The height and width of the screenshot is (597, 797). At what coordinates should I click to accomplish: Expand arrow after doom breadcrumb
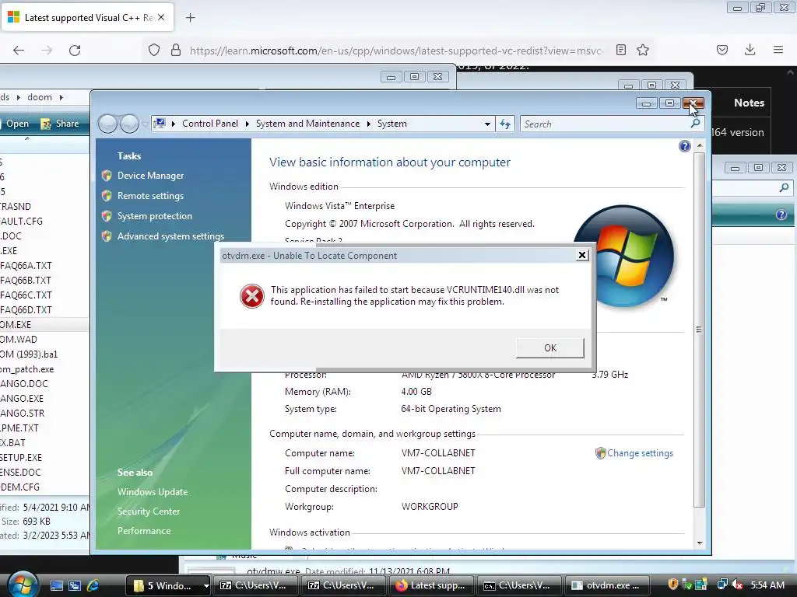[61, 97]
